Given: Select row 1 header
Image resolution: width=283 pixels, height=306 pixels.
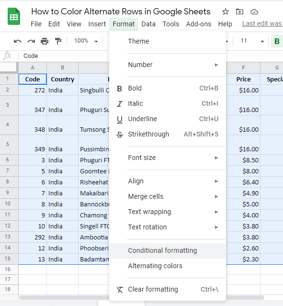Looking at the screenshot, I should (9, 79).
